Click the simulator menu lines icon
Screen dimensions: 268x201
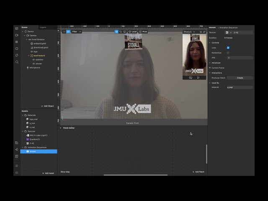tap(201, 32)
